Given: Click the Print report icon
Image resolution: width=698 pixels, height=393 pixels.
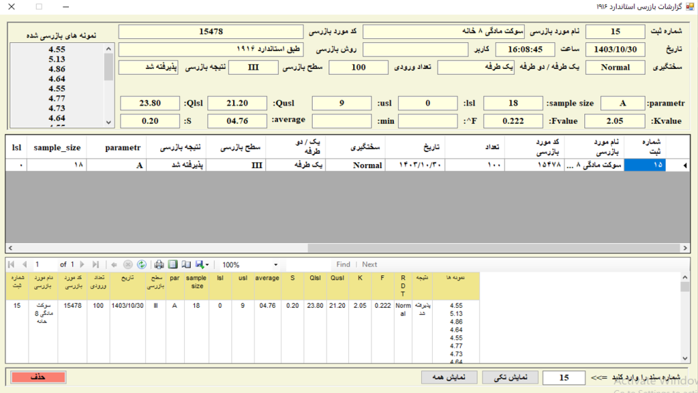Looking at the screenshot, I should pos(159,264).
